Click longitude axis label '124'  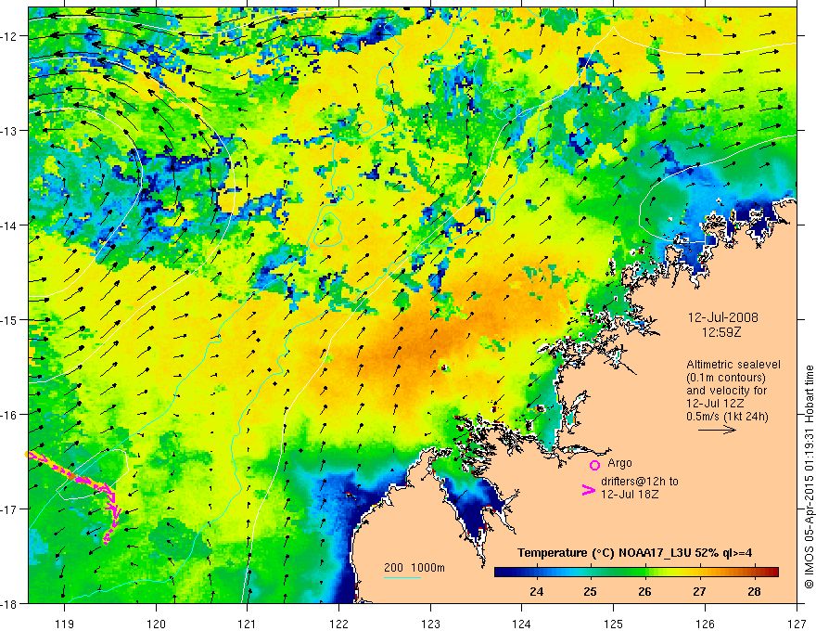point(522,624)
